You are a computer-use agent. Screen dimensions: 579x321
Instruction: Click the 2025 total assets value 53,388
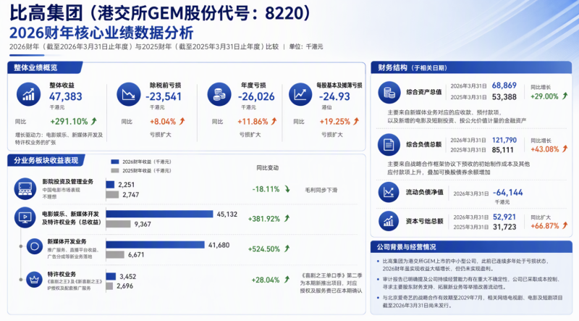(x=504, y=97)
